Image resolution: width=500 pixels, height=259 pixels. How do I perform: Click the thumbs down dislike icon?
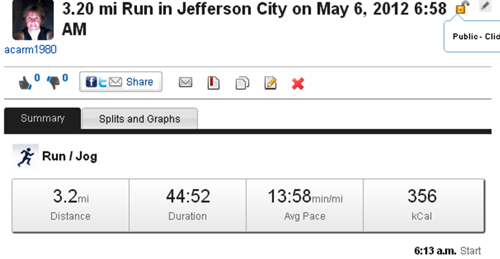coord(54,83)
